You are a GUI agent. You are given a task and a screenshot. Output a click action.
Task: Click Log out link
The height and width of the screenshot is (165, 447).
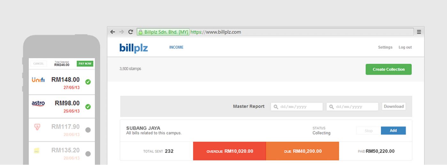pyautogui.click(x=405, y=47)
